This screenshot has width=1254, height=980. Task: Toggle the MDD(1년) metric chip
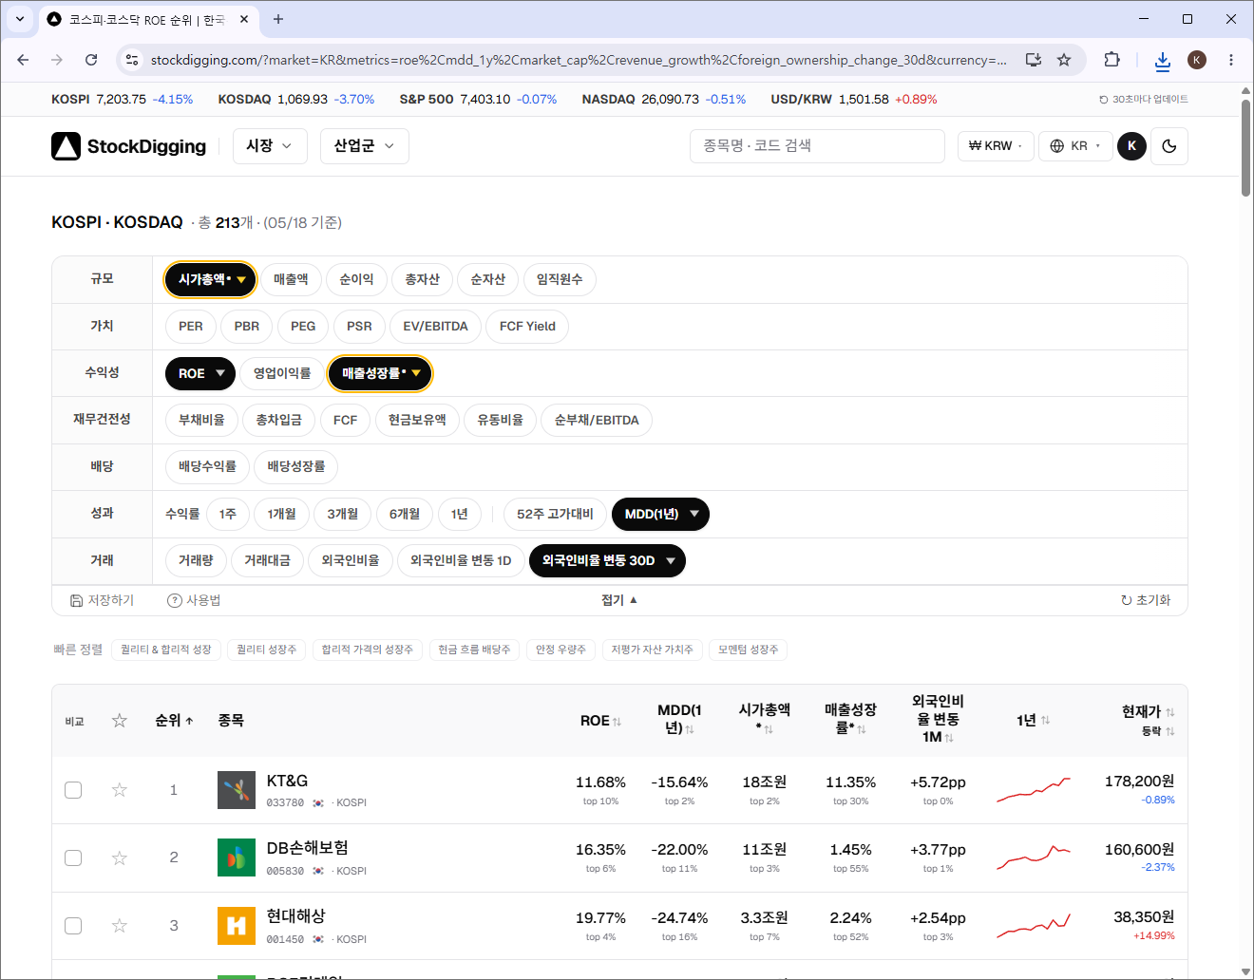[x=660, y=514]
